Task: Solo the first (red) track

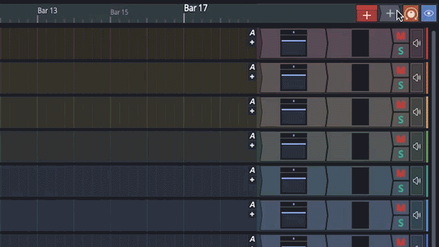Action: (401, 51)
